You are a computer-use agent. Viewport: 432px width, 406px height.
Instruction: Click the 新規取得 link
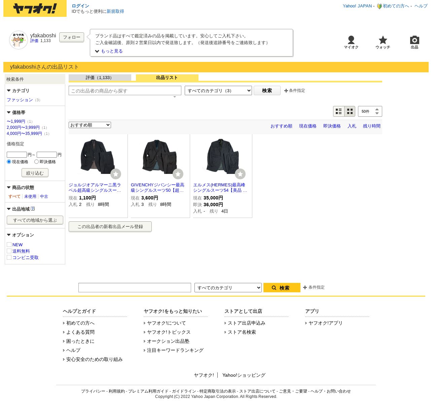coord(115,11)
